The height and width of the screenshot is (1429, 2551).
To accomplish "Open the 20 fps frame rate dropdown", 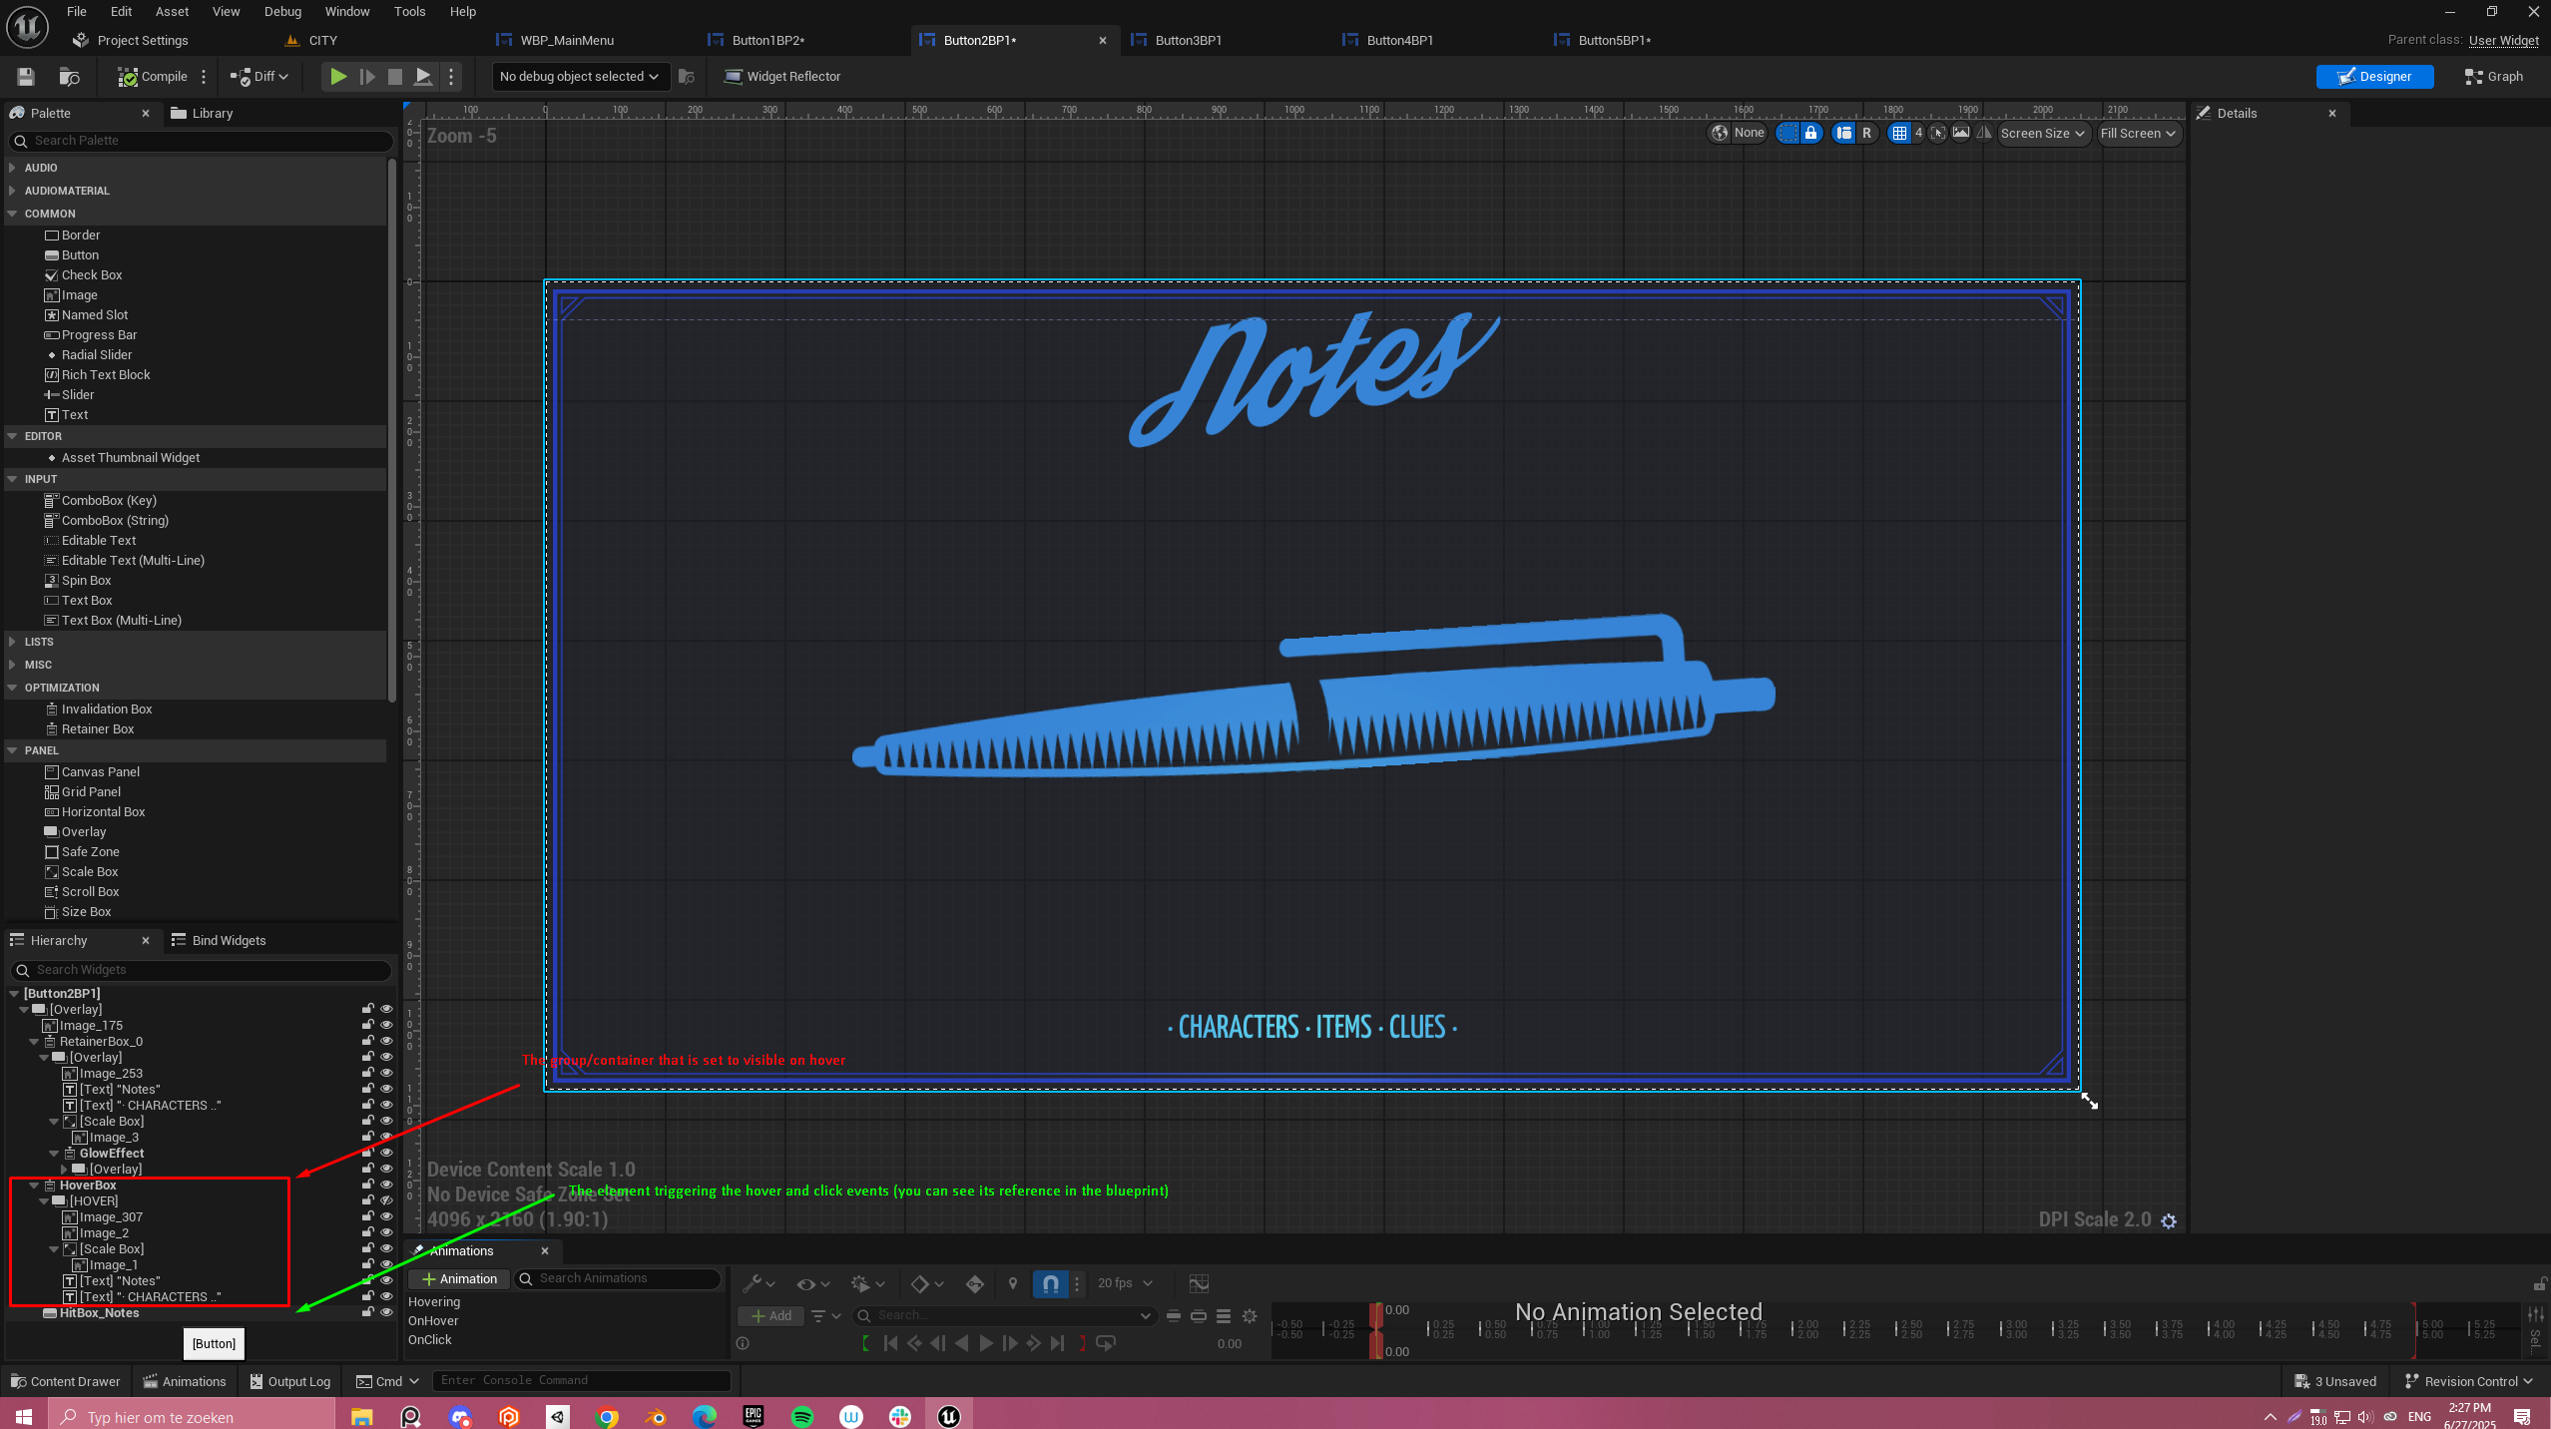I will (1125, 1283).
